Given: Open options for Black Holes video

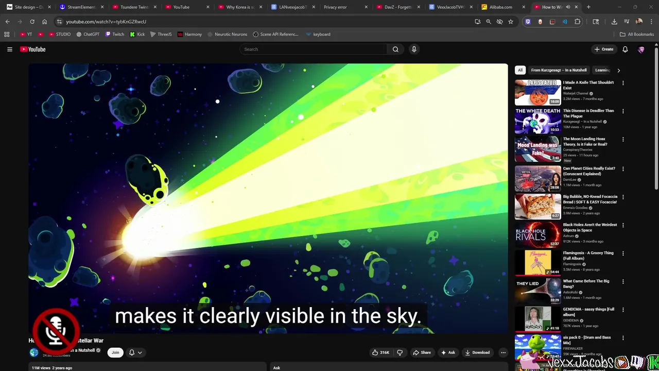Looking at the screenshot, I should [623, 225].
